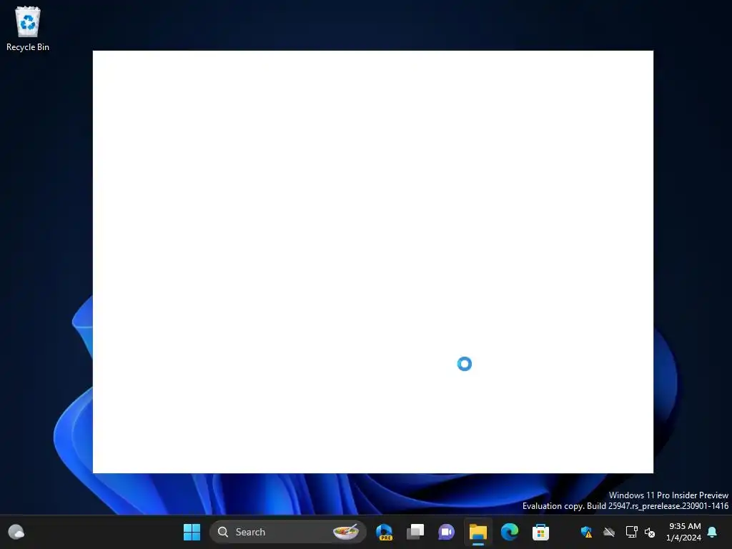Click the OneDrive cloud tray icon
The height and width of the screenshot is (549, 732).
click(x=609, y=532)
